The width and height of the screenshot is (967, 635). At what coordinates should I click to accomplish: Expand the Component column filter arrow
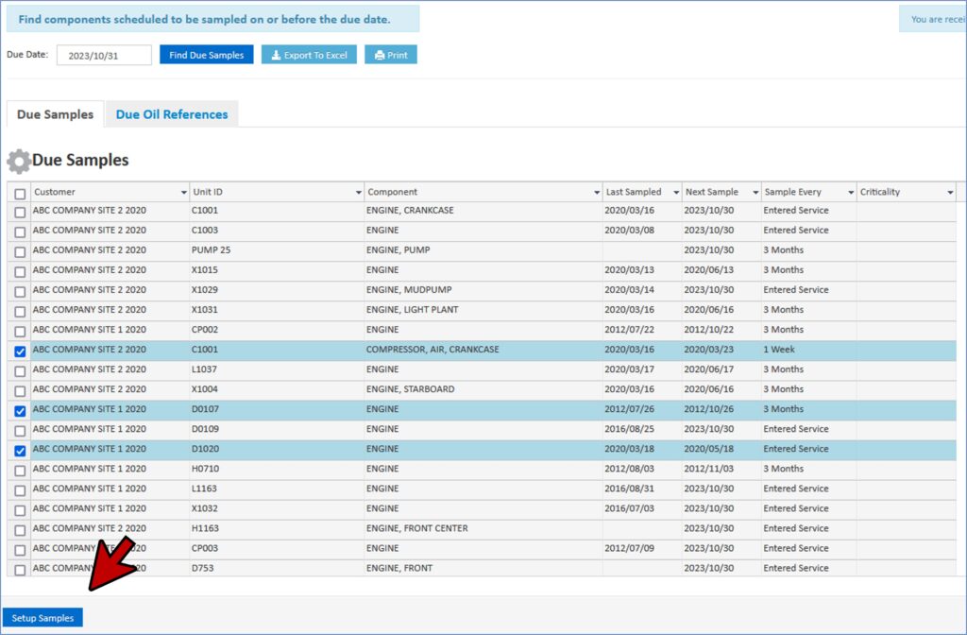[597, 193]
